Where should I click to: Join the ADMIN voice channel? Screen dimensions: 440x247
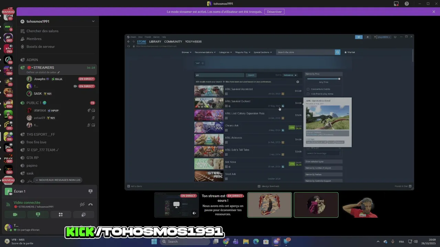pos(32,60)
